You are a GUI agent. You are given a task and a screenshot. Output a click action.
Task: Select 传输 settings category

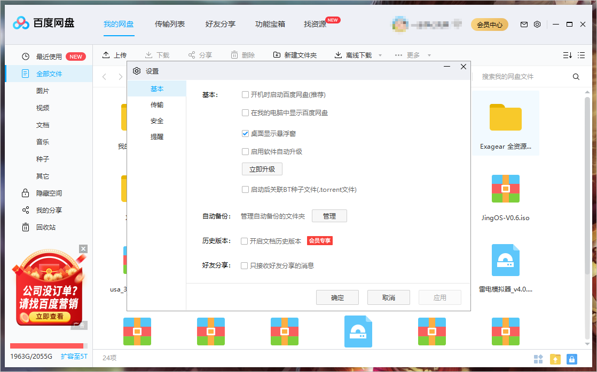[x=157, y=105]
